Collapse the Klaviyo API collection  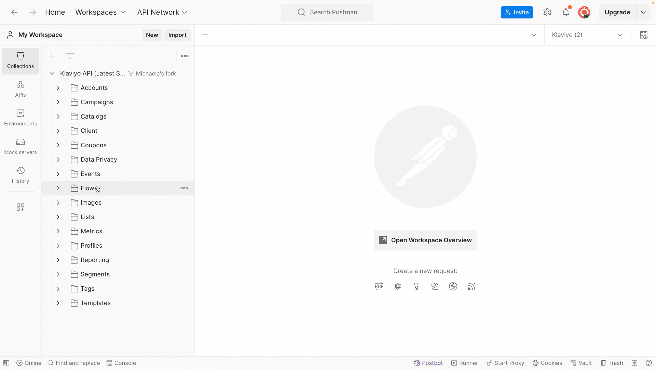(52, 73)
